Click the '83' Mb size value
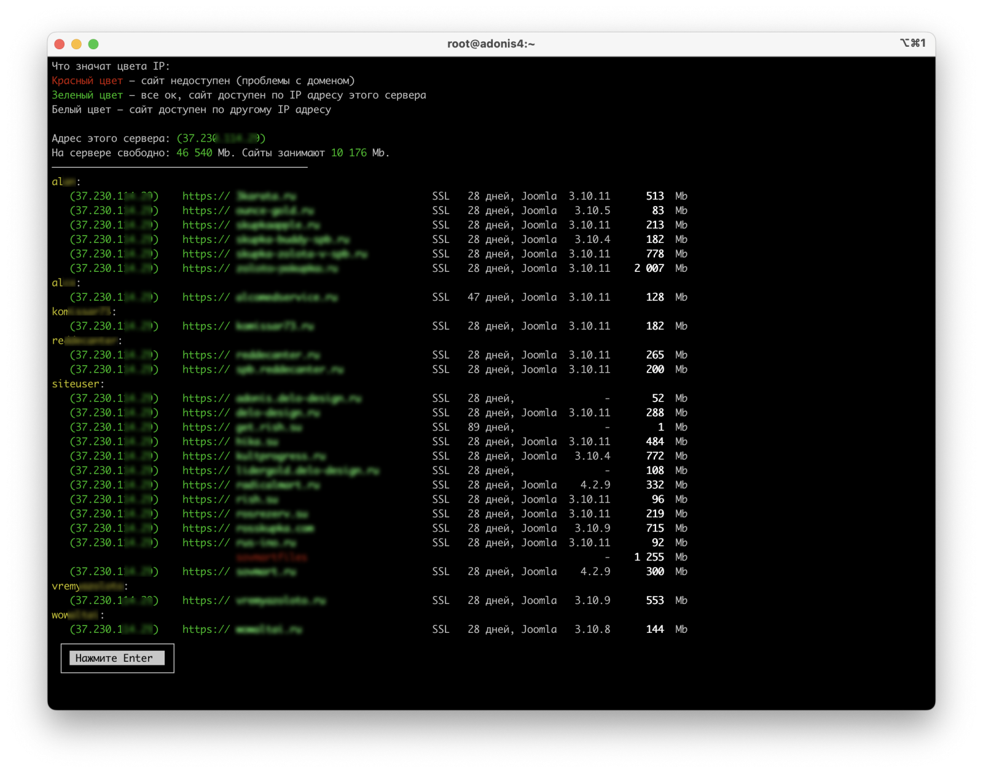This screenshot has height=773, width=983. [x=658, y=210]
